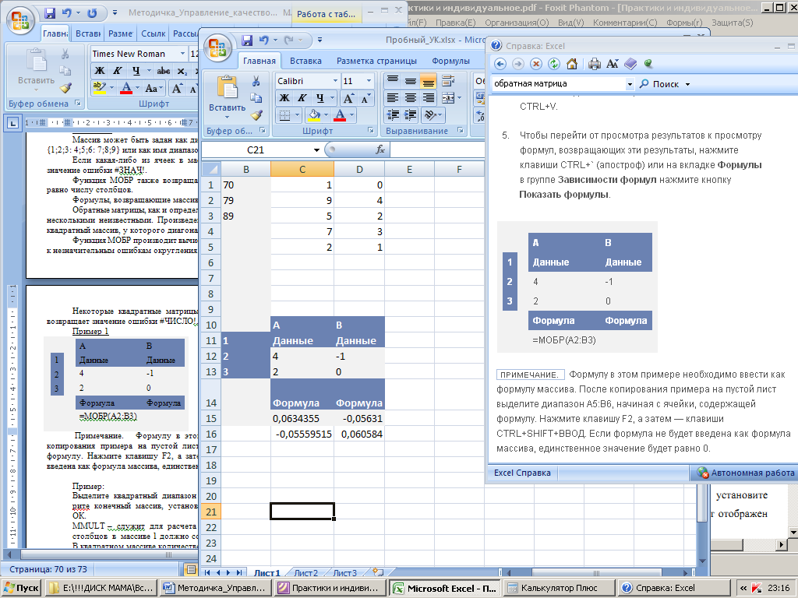The width and height of the screenshot is (798, 598).
Task: Open Excel Вставка ribbon tab
Action: coord(305,61)
